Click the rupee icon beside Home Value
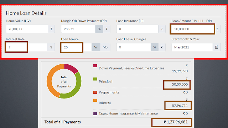The height and width of the screenshot is (128, 228). point(51,29)
